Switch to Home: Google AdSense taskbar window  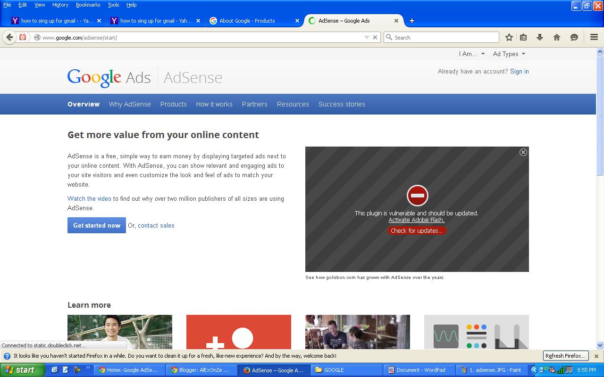coord(128,370)
